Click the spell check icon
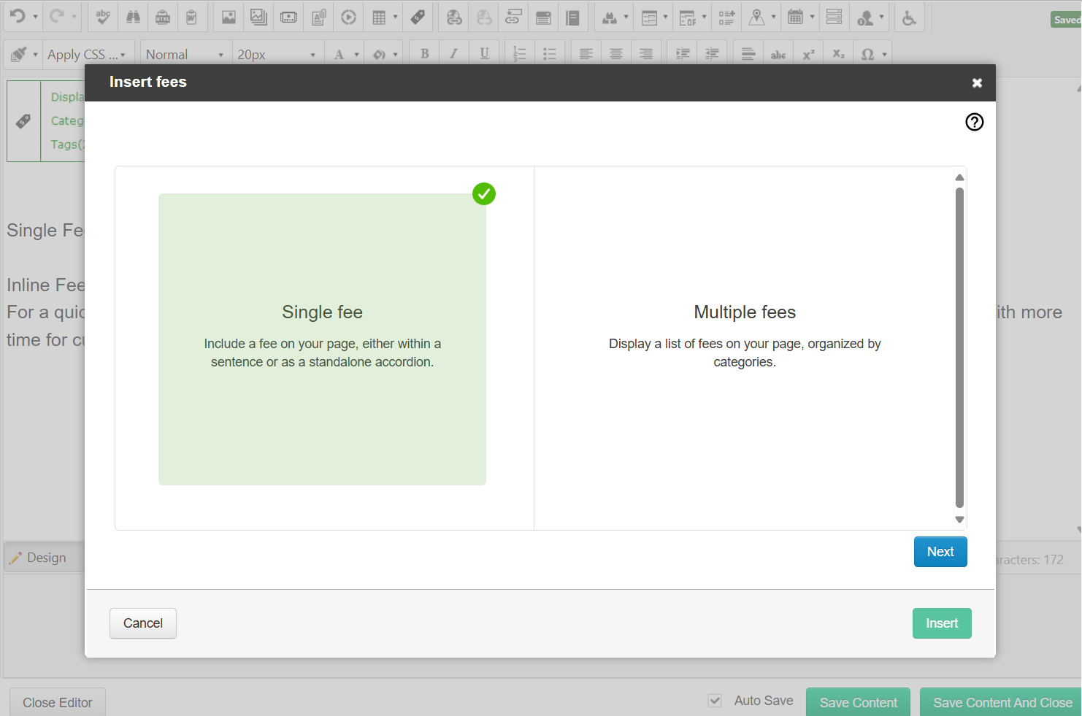The height and width of the screenshot is (716, 1082). tap(103, 18)
